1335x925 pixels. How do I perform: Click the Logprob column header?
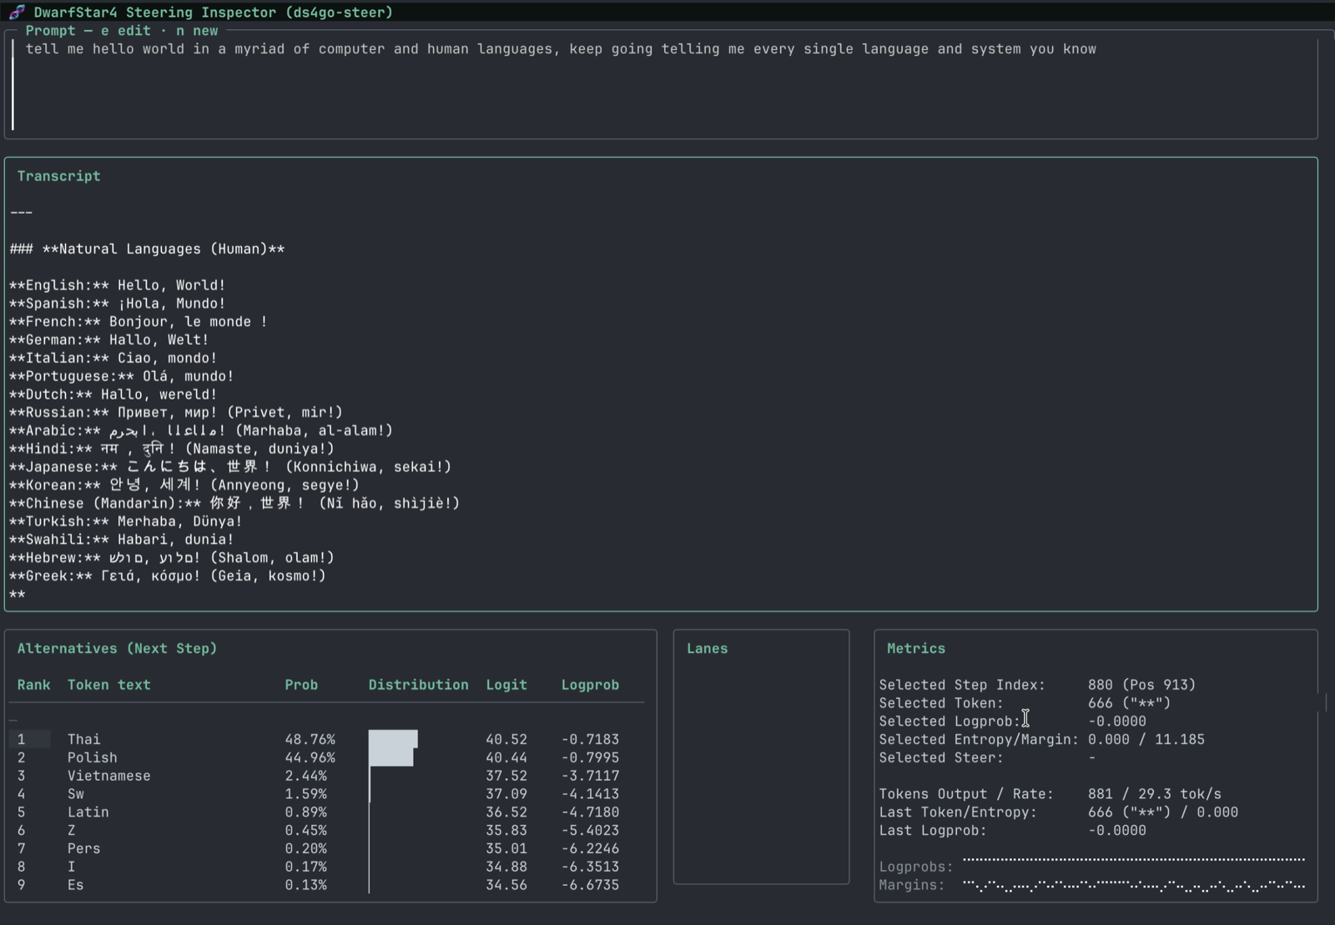coord(590,685)
